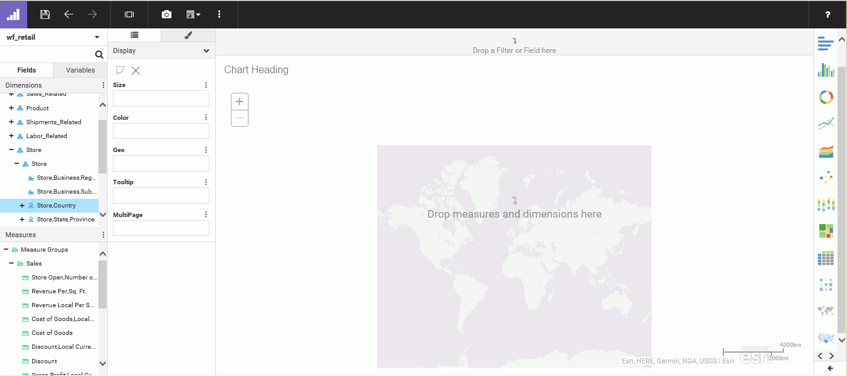Select the Cost of Goods measure

(52, 333)
